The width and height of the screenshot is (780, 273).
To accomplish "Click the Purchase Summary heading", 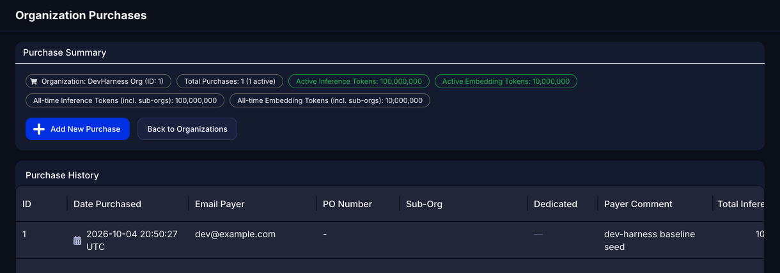I will (x=65, y=52).
